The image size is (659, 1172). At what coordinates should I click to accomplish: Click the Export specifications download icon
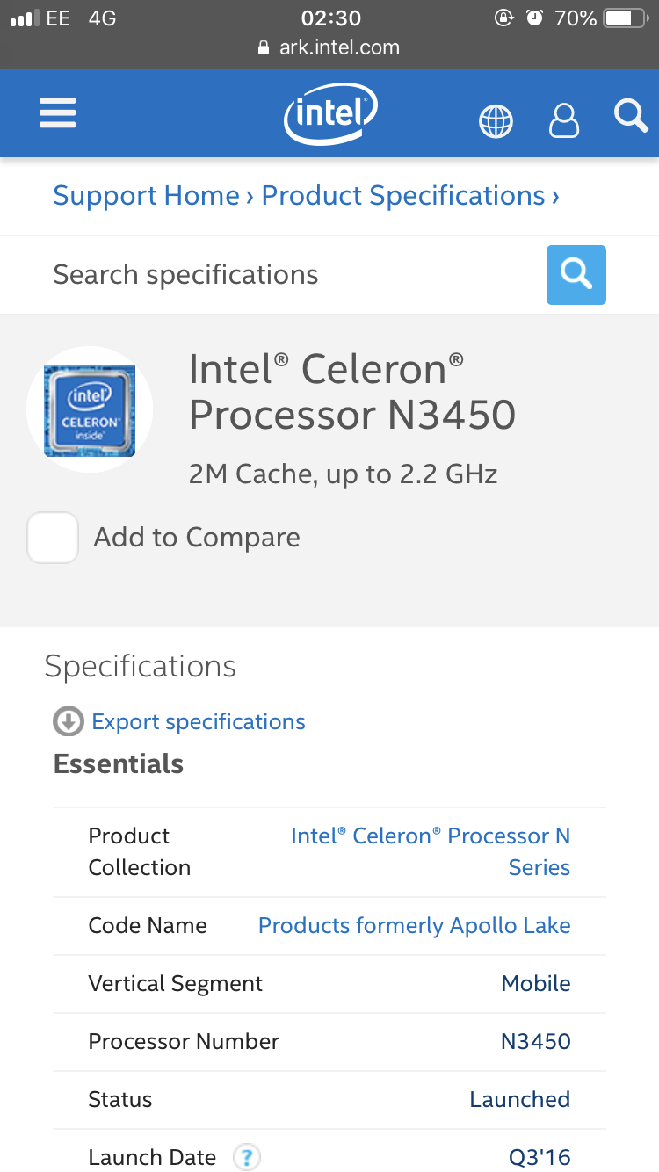point(69,722)
